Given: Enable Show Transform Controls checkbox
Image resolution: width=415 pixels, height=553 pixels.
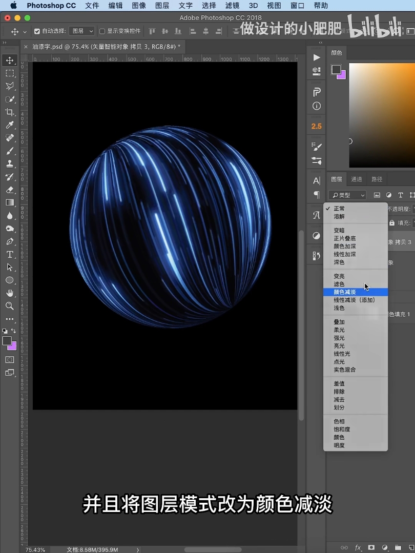Looking at the screenshot, I should (x=102, y=31).
